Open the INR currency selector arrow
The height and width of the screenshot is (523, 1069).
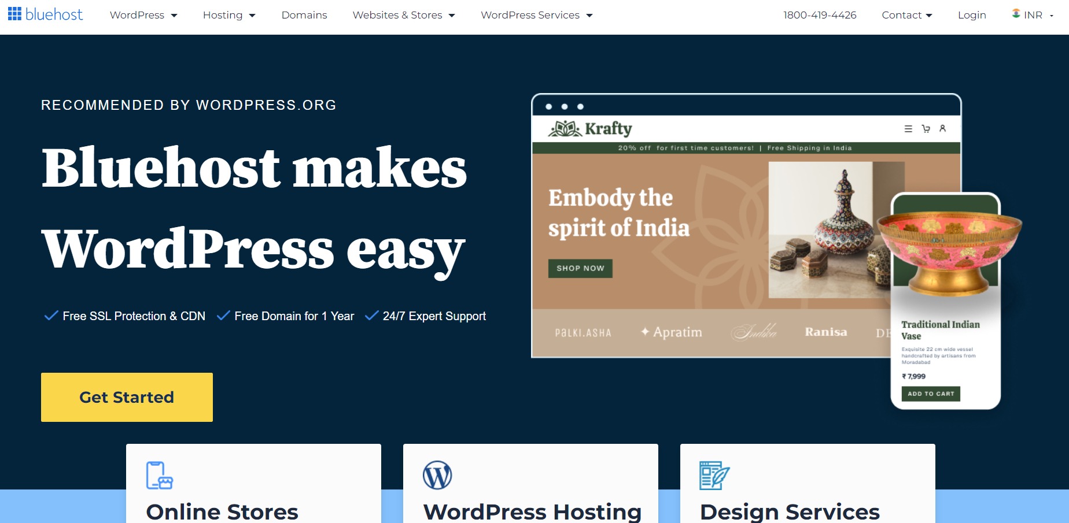1052,16
